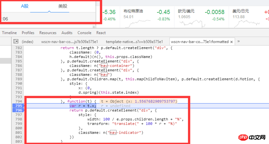269x144 pixels.
Task: Switch to the 美股 tab
Action: (x=63, y=6)
